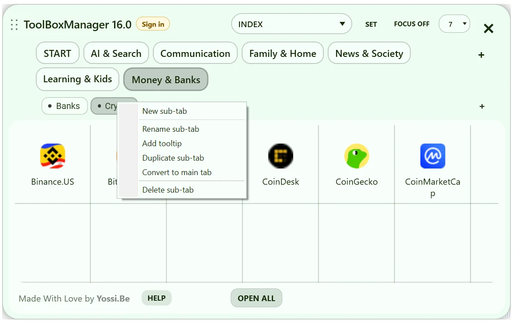The image size is (513, 323).
Task: Select the partially hidden Cry sub-tab
Action: click(x=104, y=106)
